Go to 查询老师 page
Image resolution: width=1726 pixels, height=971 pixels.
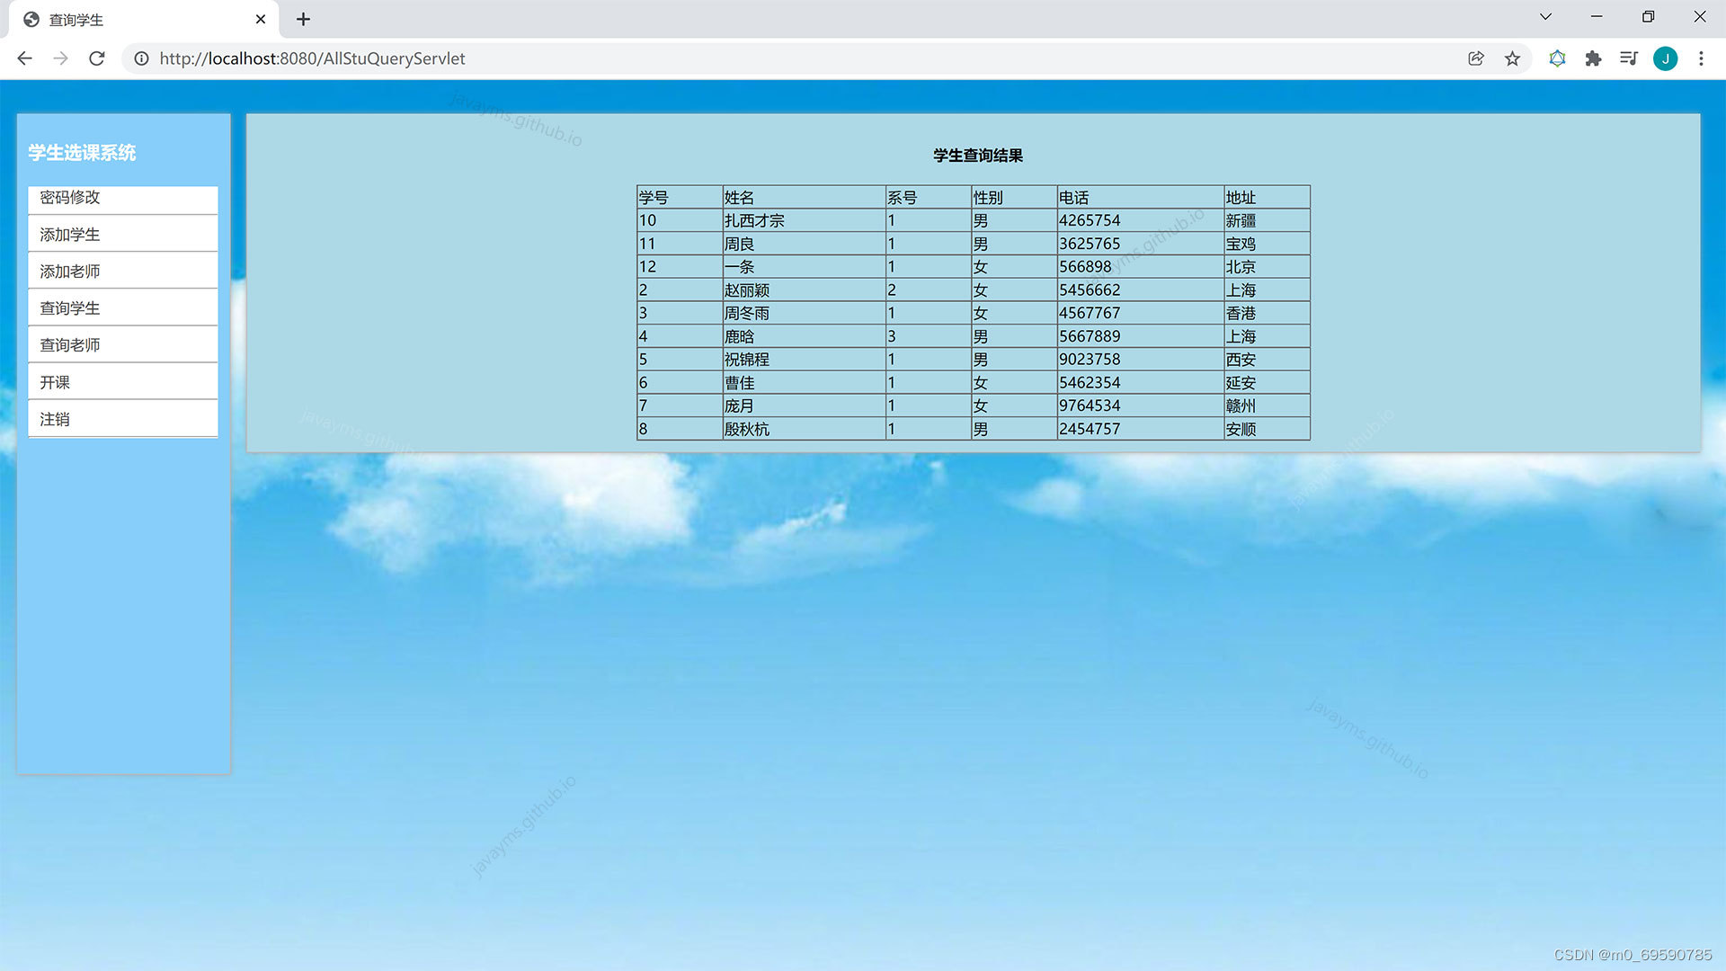tap(70, 345)
